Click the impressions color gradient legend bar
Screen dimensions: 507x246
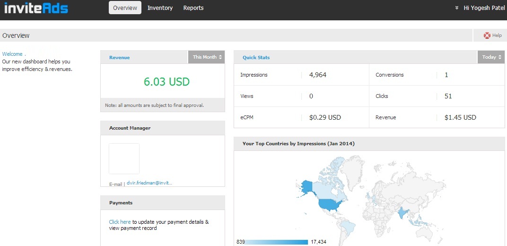(277, 242)
